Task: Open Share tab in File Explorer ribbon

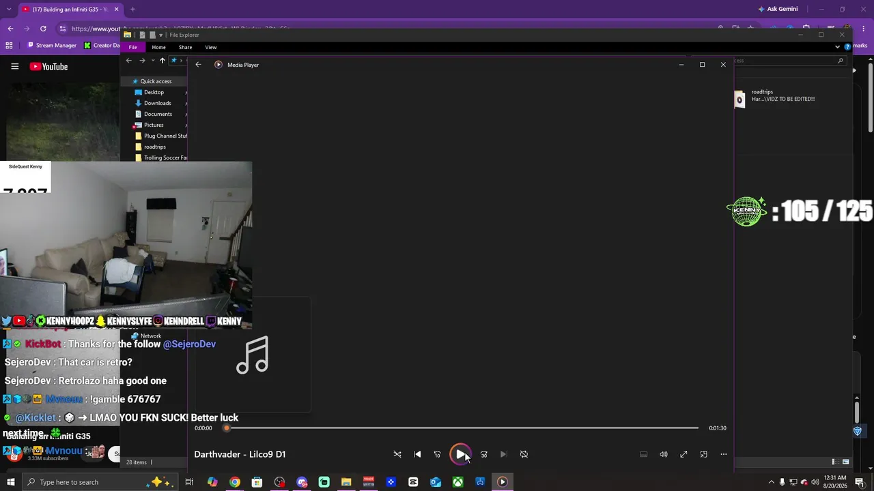Action: (185, 47)
